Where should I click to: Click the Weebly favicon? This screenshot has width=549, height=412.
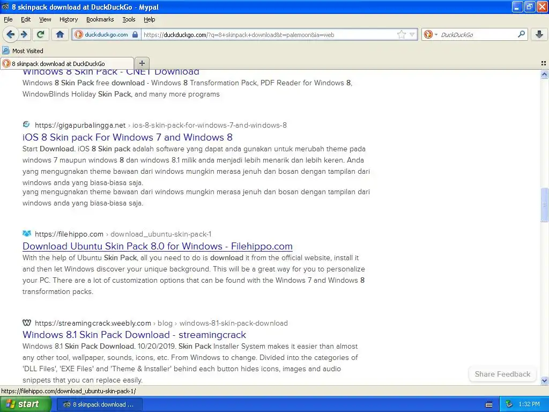[x=27, y=322]
